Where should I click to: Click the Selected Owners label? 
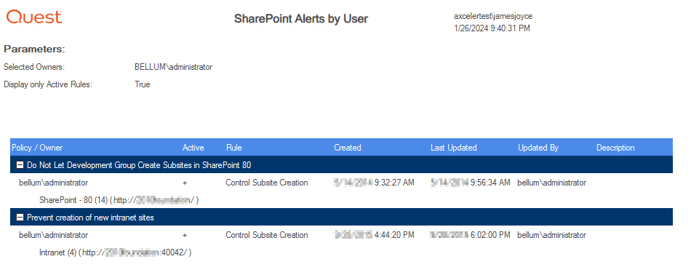[34, 67]
